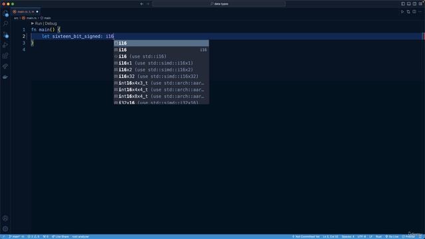425x239 pixels.
Task: Click line number 4 in the gutter
Action: 24,50
